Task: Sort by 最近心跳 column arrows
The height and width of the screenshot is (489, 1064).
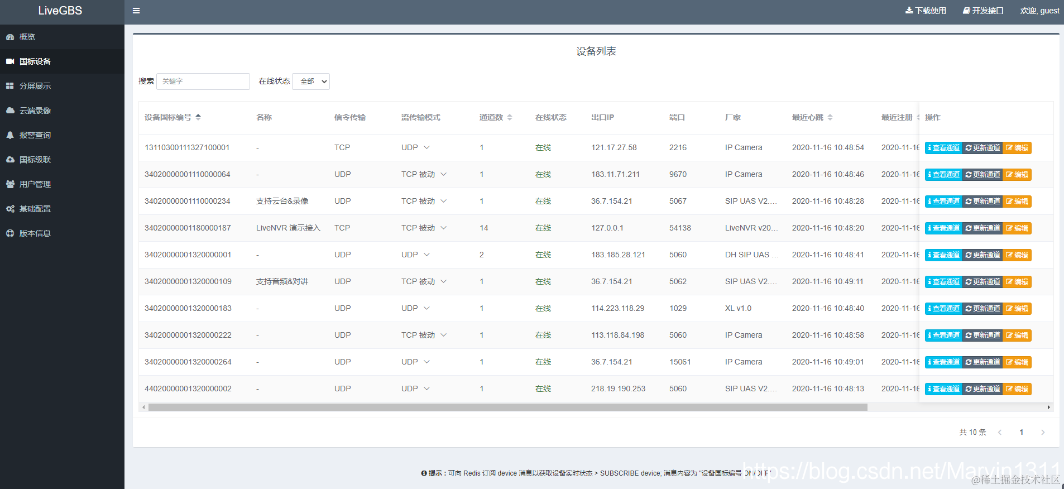Action: click(x=830, y=117)
